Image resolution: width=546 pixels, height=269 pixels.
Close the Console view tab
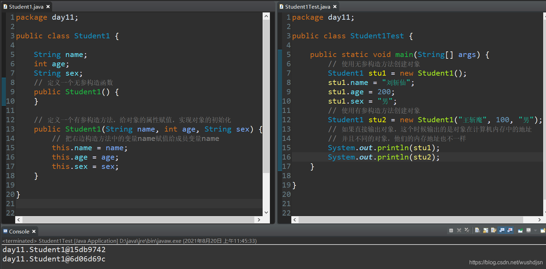[x=34, y=231]
